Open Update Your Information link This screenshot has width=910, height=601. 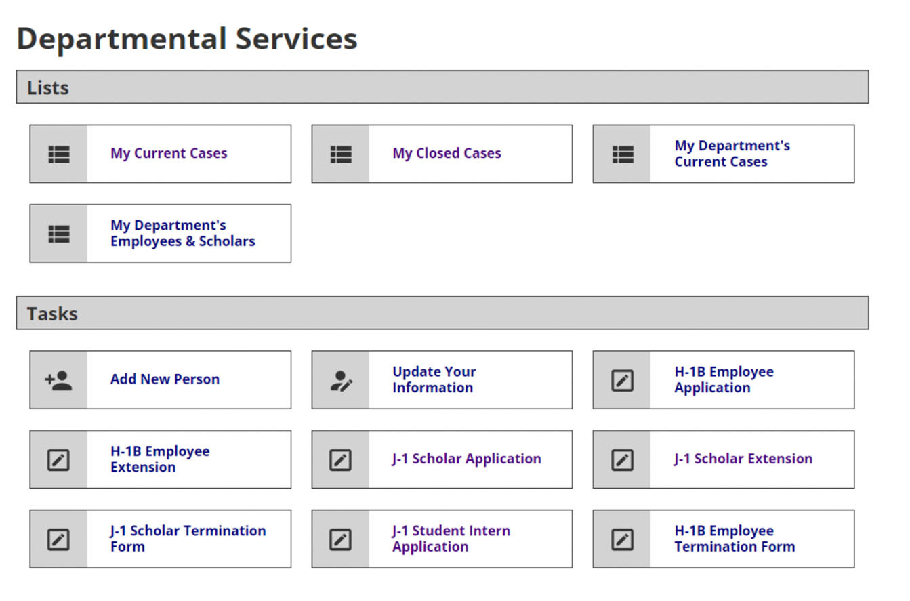click(434, 380)
